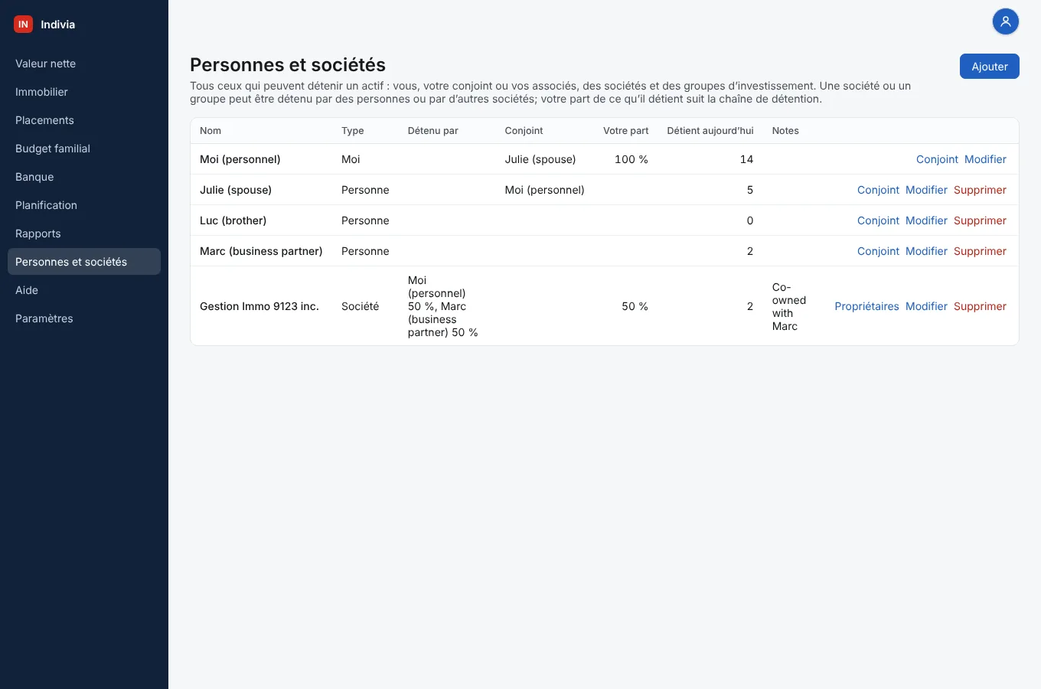The height and width of the screenshot is (689, 1041).
Task: Click Modifier for Moi (personnel)
Action: (985, 159)
